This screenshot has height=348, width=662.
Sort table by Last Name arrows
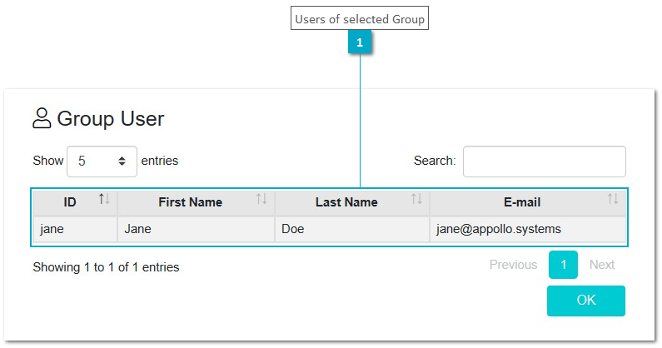[417, 198]
